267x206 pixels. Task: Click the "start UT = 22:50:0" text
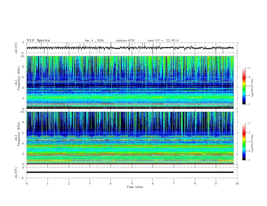[163, 40]
